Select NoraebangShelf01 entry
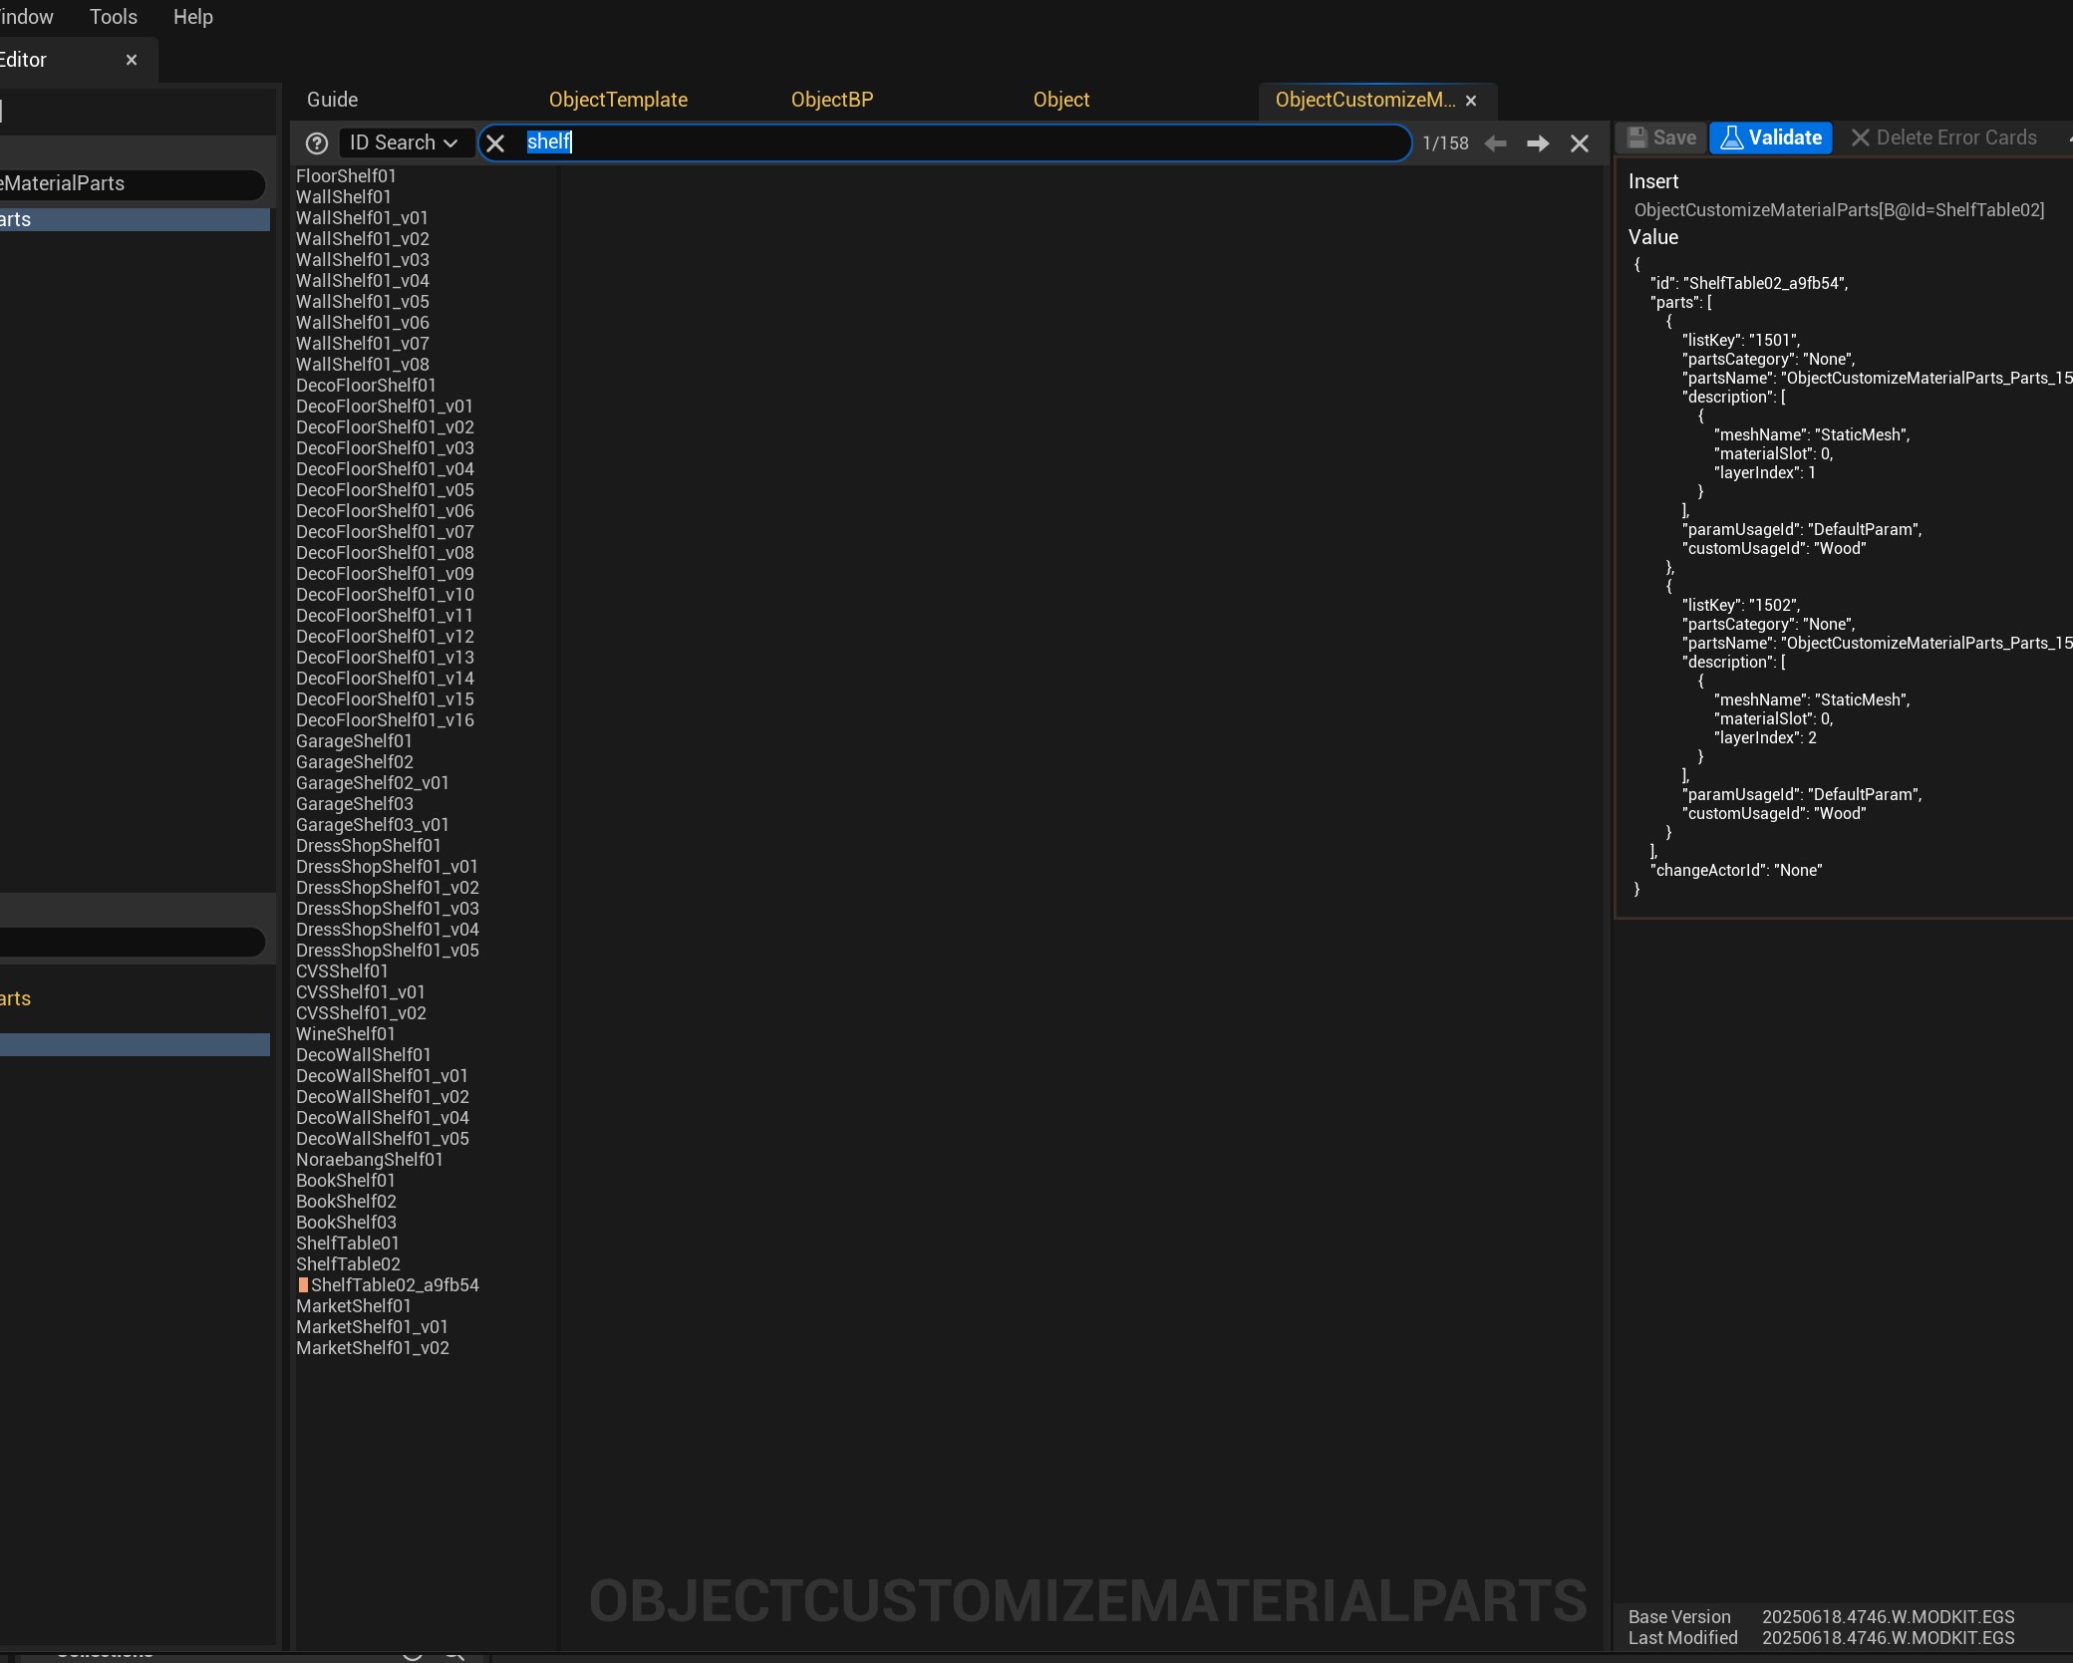2073x1663 pixels. click(370, 1160)
